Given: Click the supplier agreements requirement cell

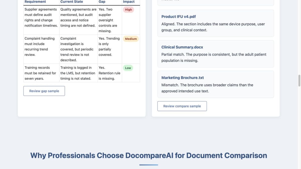Looking at the screenshot, I should tap(41, 20).
